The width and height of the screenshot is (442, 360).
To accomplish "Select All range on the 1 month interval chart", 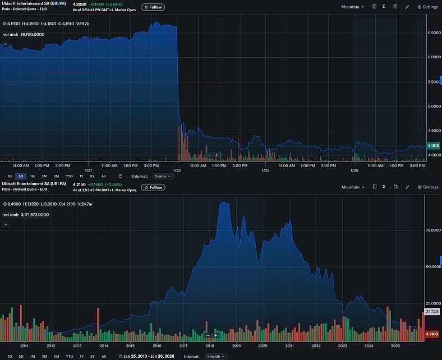I will pyautogui.click(x=104, y=356).
